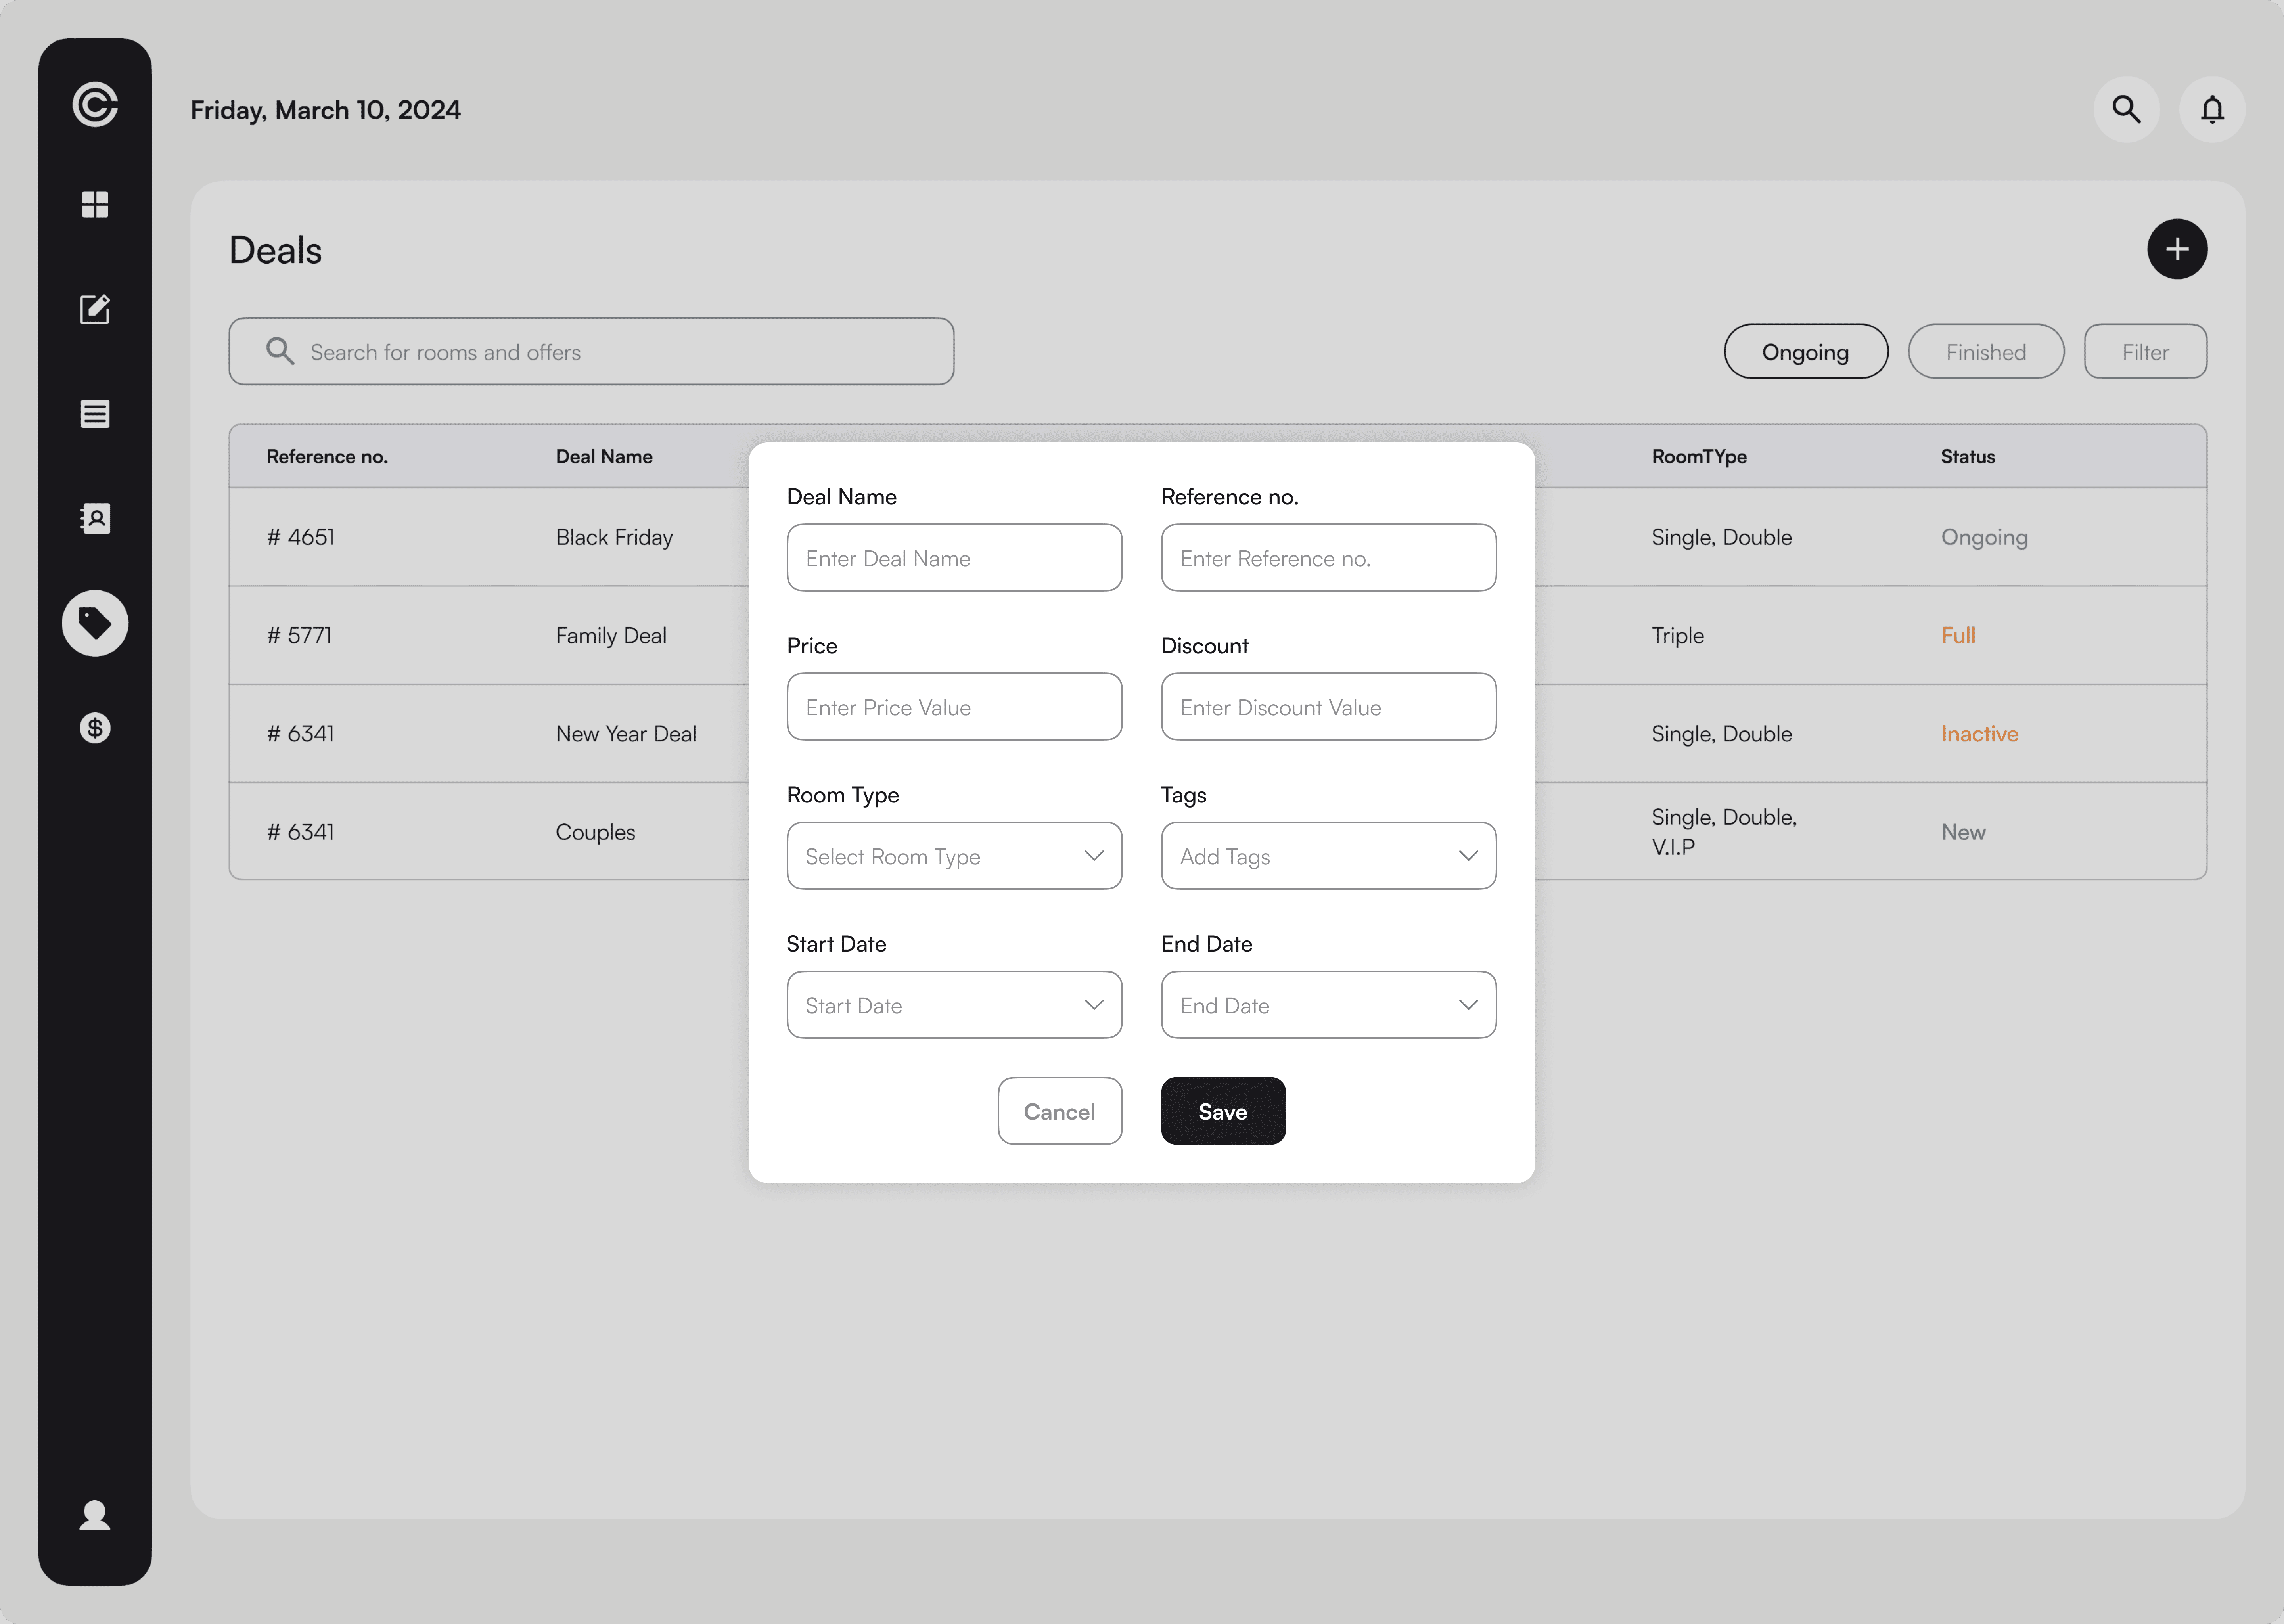
Task: Open the dollar payments sidebar icon
Action: click(95, 728)
